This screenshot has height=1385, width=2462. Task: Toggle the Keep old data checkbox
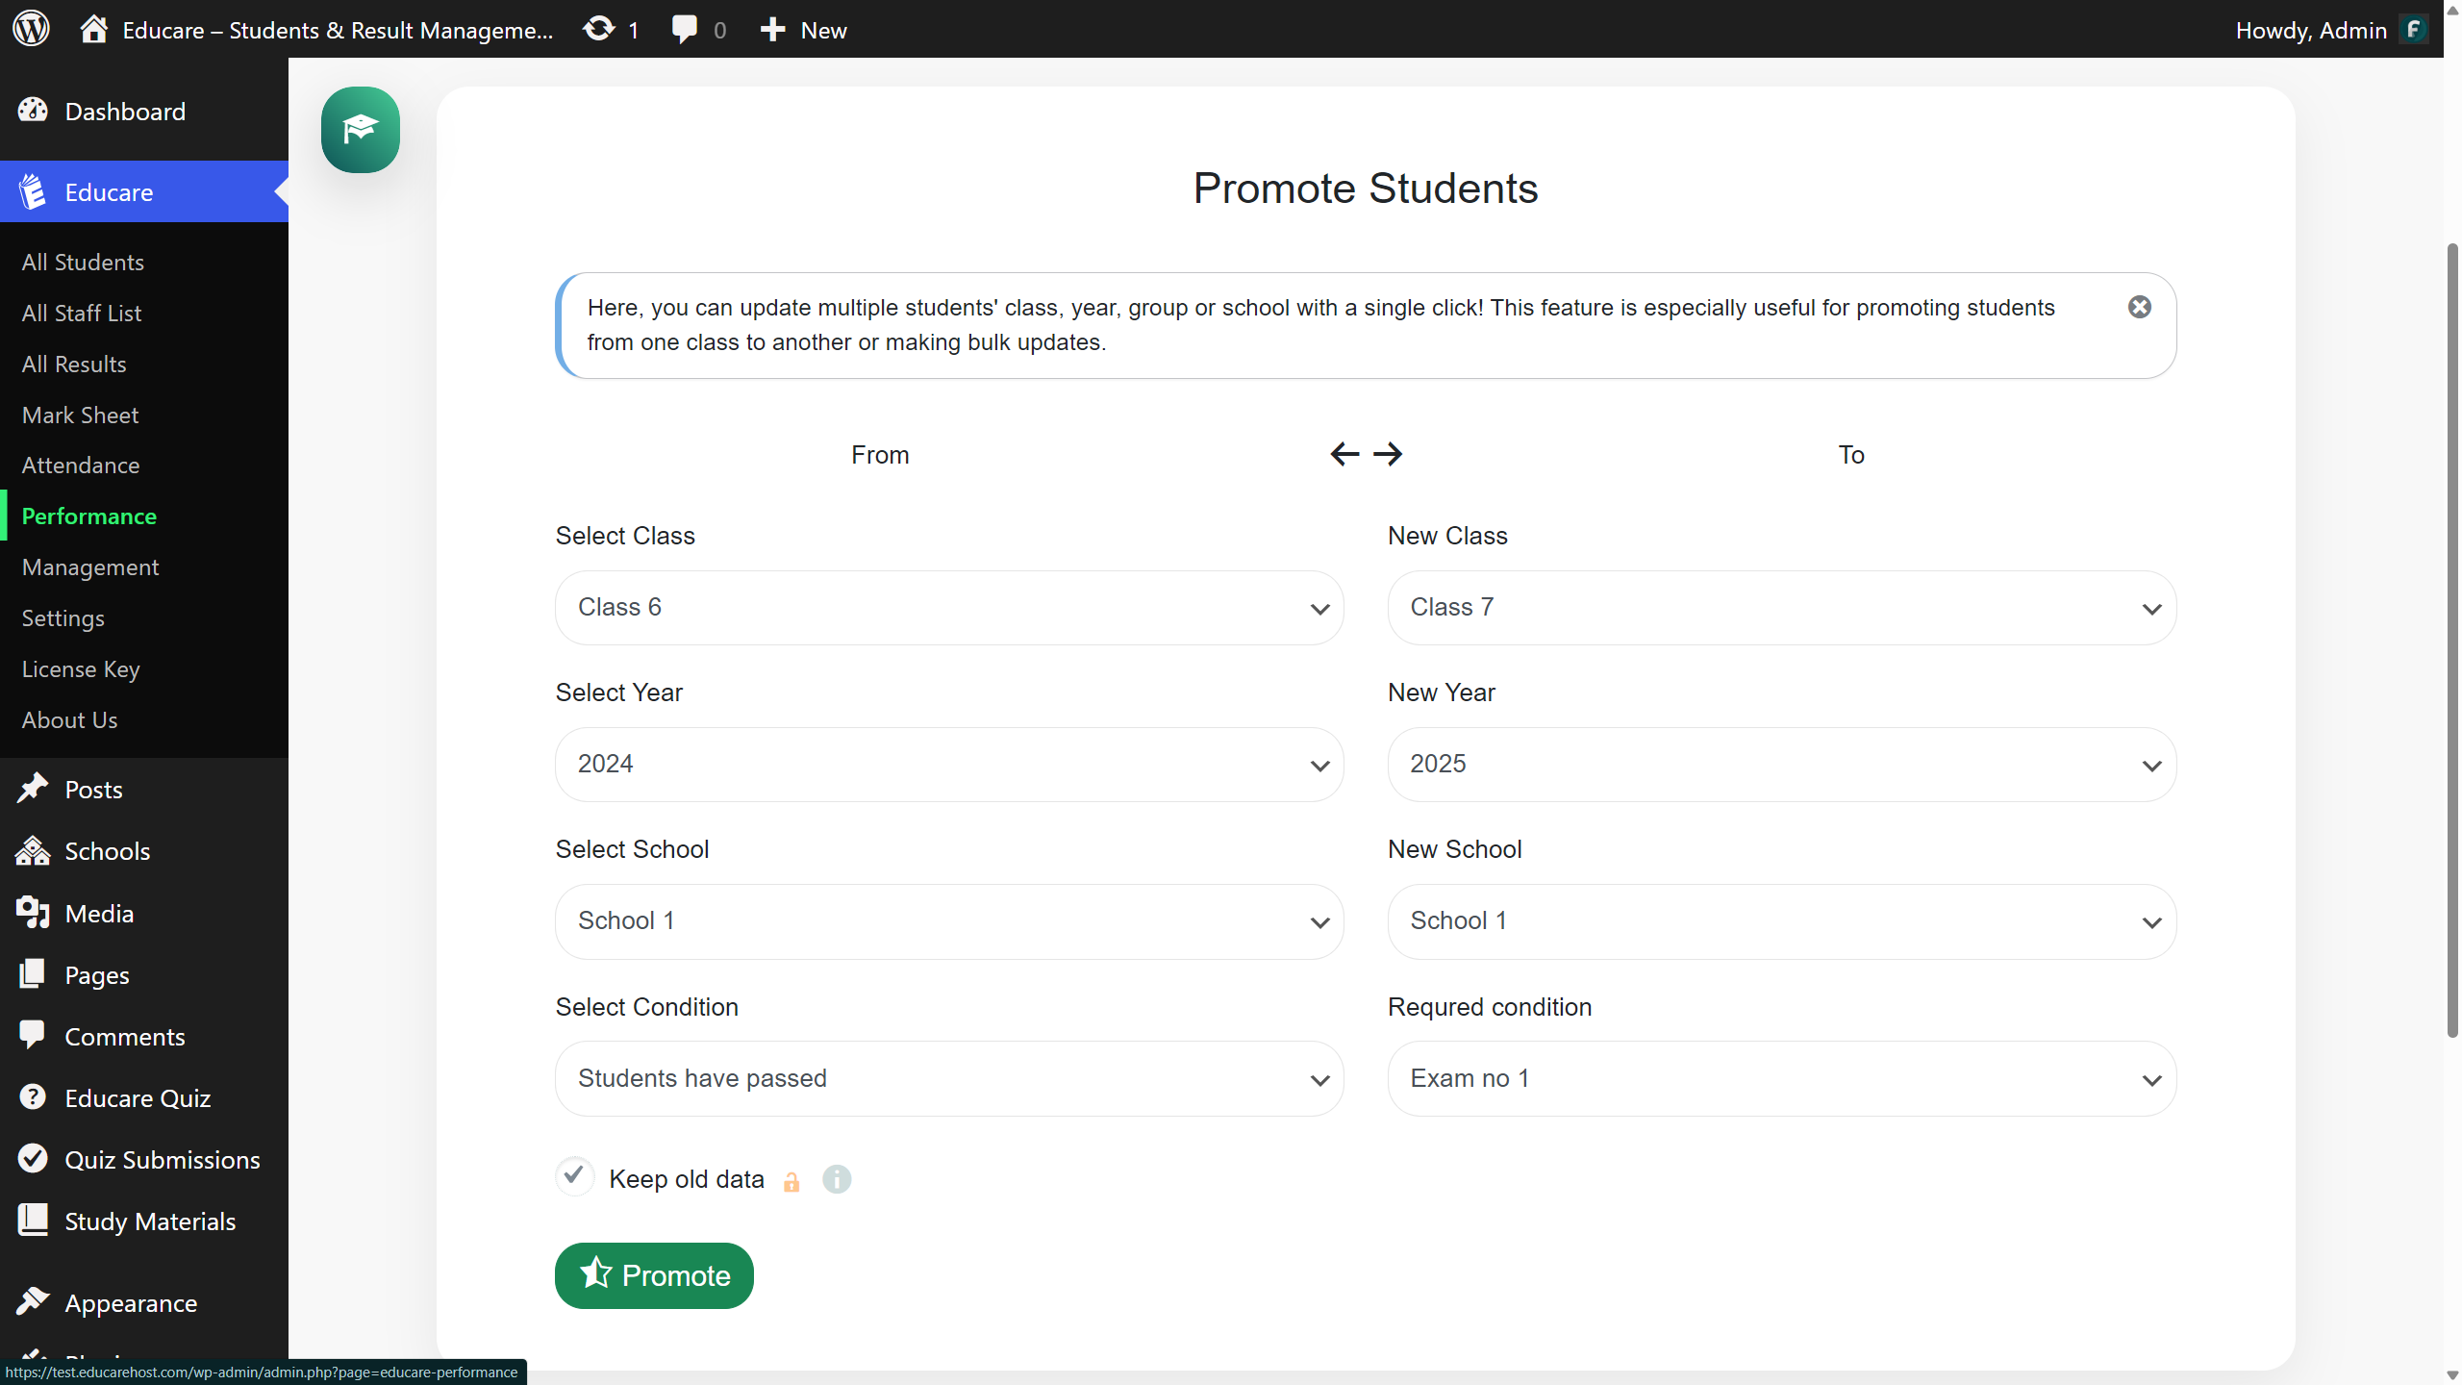574,1176
